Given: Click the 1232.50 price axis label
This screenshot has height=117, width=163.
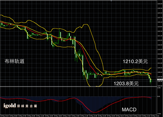Looking at the screenshot, I should (160, 4).
